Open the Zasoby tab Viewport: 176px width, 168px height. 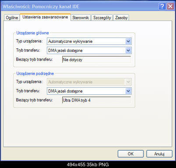point(121,17)
